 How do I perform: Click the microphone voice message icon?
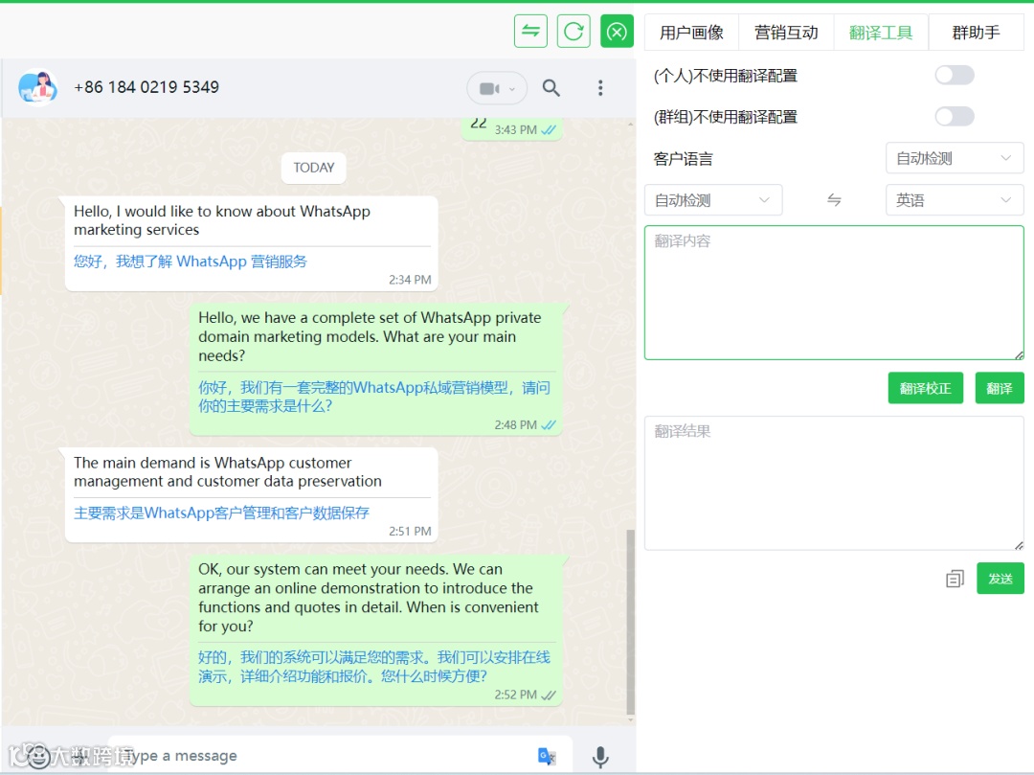click(600, 757)
